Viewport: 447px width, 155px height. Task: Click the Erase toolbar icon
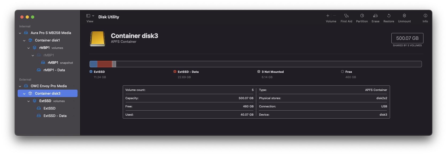pyautogui.click(x=375, y=16)
